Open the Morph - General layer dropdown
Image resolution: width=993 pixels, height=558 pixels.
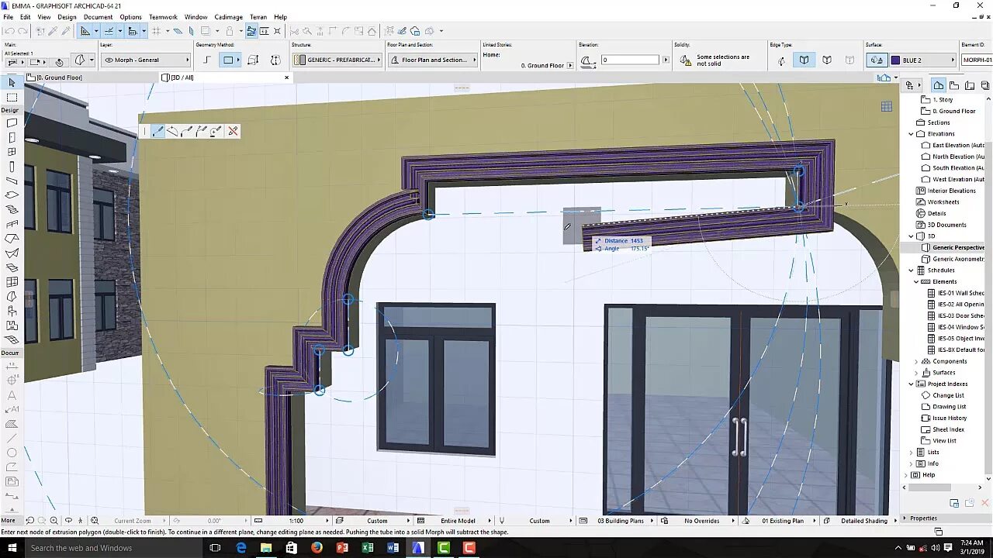coord(146,60)
